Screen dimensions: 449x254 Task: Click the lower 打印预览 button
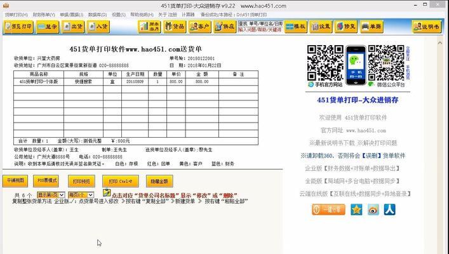click(x=82, y=181)
